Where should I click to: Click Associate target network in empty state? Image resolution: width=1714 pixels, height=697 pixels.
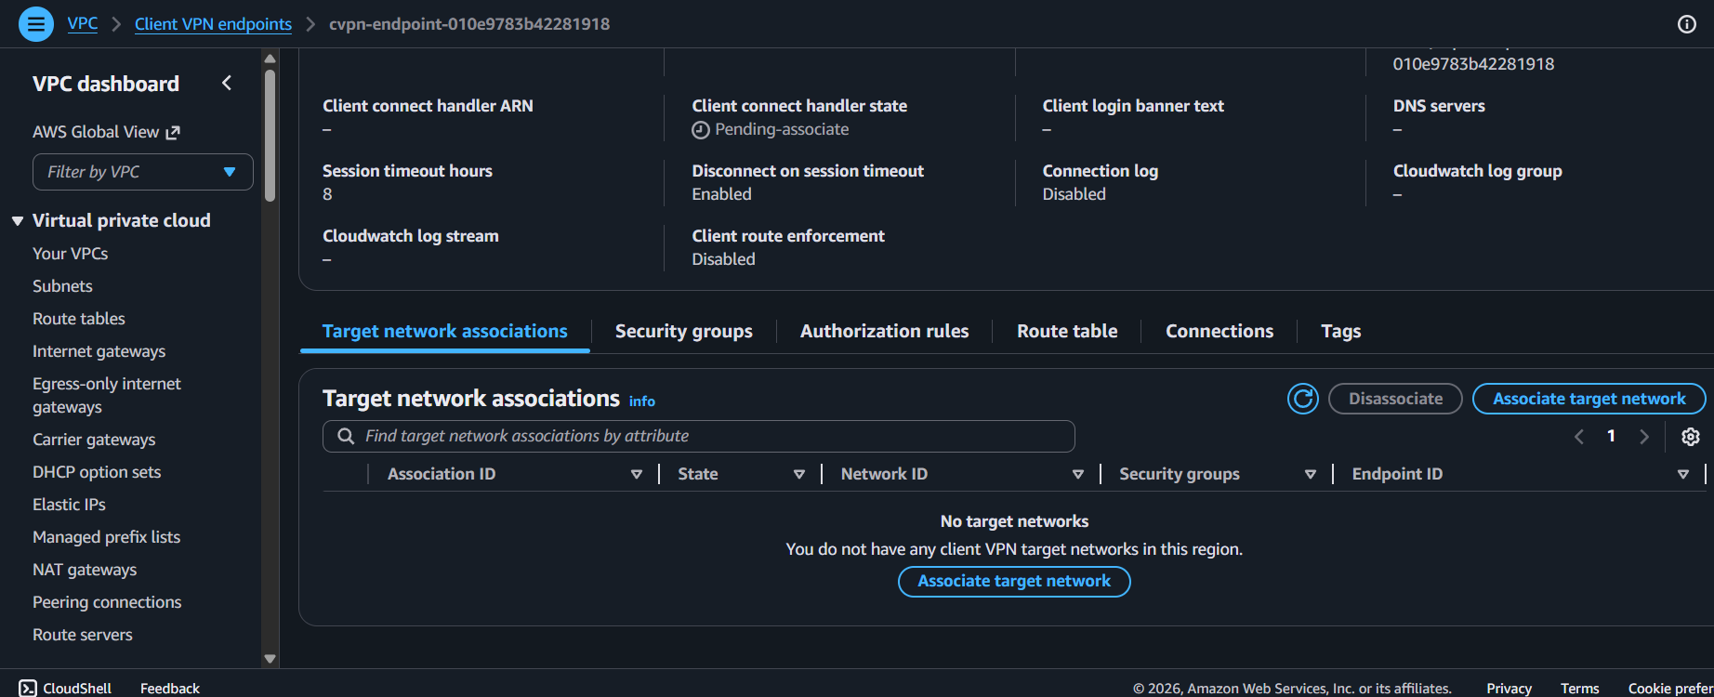click(x=1014, y=582)
